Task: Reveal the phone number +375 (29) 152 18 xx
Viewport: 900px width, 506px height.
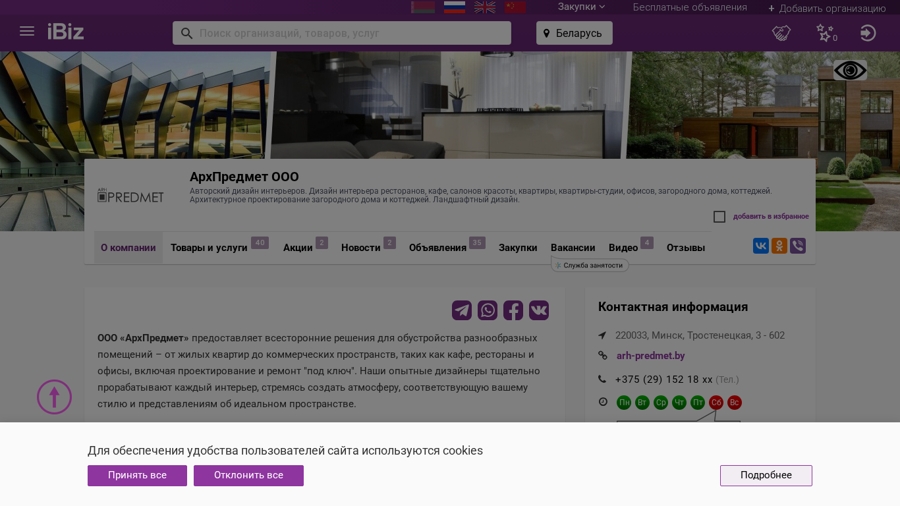Action: (664, 379)
